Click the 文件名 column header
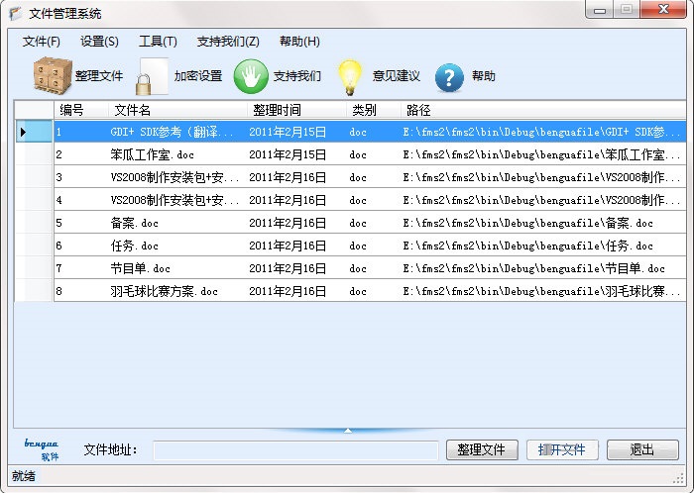This screenshot has height=493, width=694. click(177, 110)
